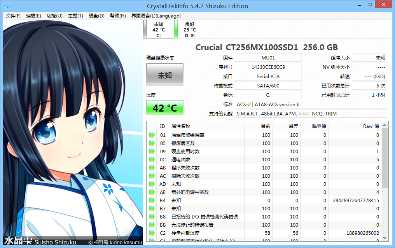Click the transfer mode field SATA/600
Screen dimensions: 395x248
268,86
